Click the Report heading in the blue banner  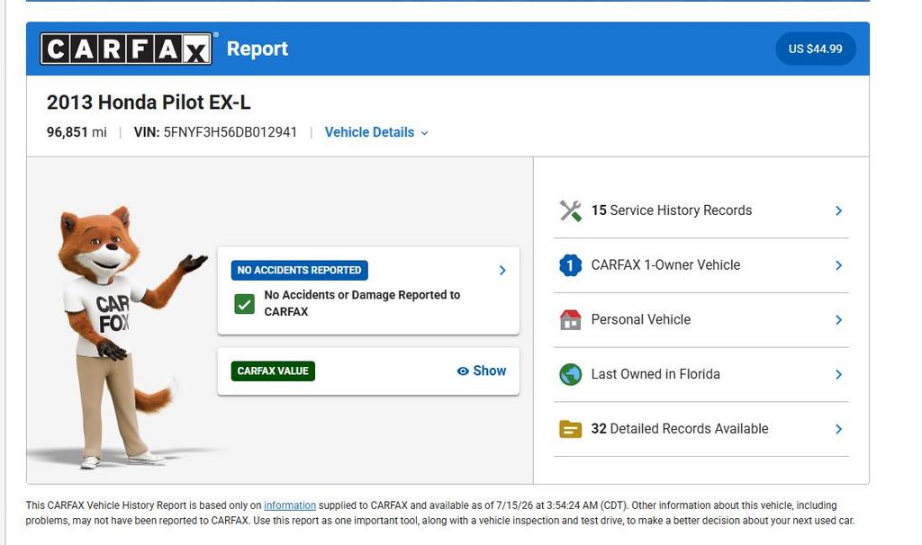[x=258, y=49]
